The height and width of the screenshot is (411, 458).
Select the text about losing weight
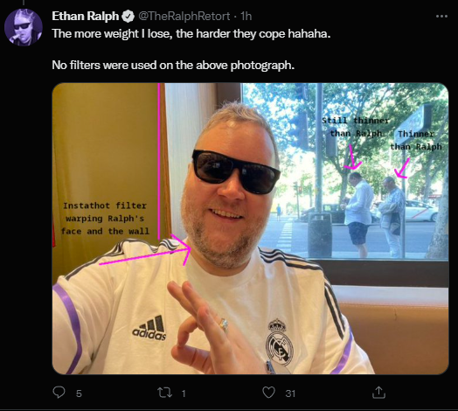[x=191, y=34]
